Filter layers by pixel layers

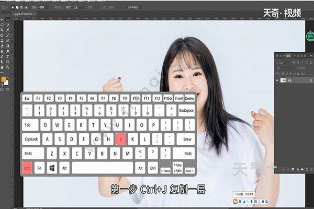coord(294,62)
